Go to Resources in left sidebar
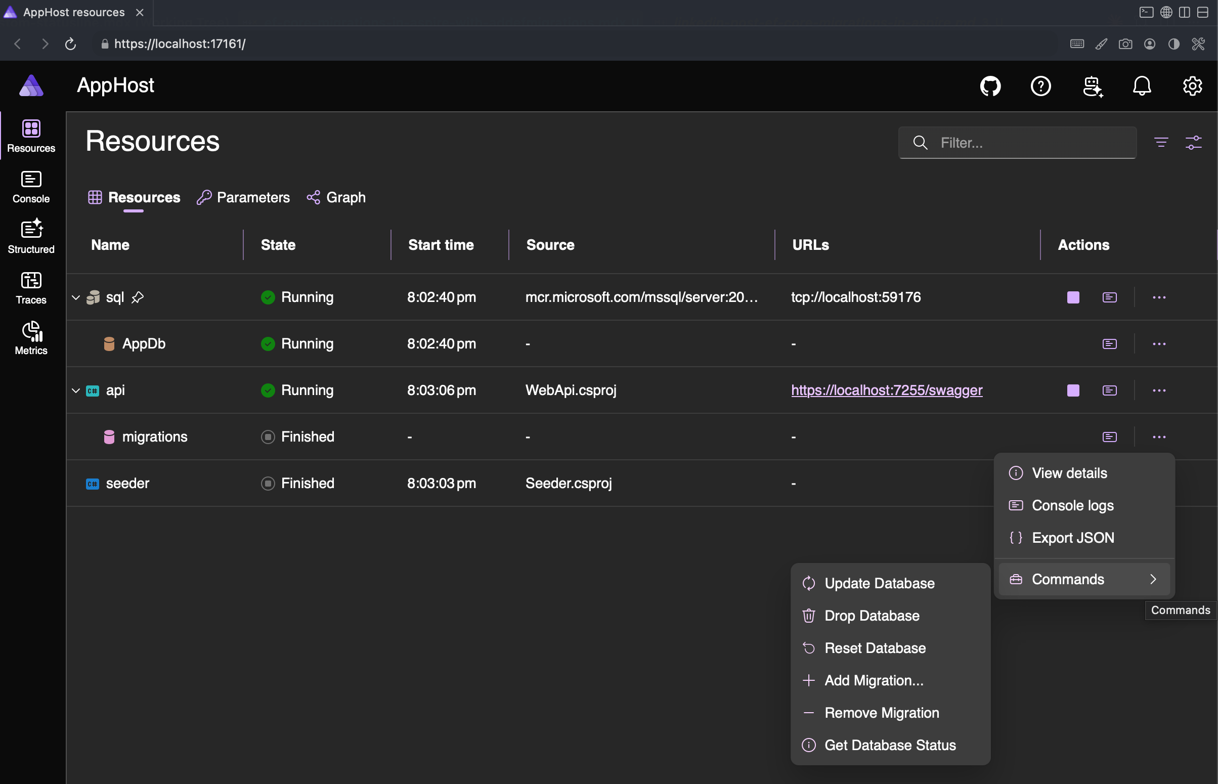Screen dimensions: 1218x784 coord(31,136)
